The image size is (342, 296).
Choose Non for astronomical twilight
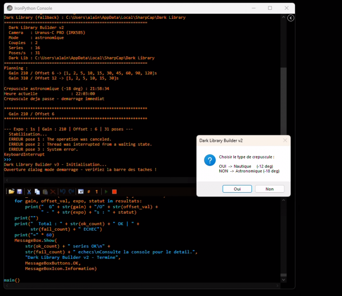[x=270, y=189]
